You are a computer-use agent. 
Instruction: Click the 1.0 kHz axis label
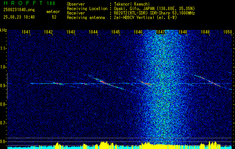pos(3,67)
